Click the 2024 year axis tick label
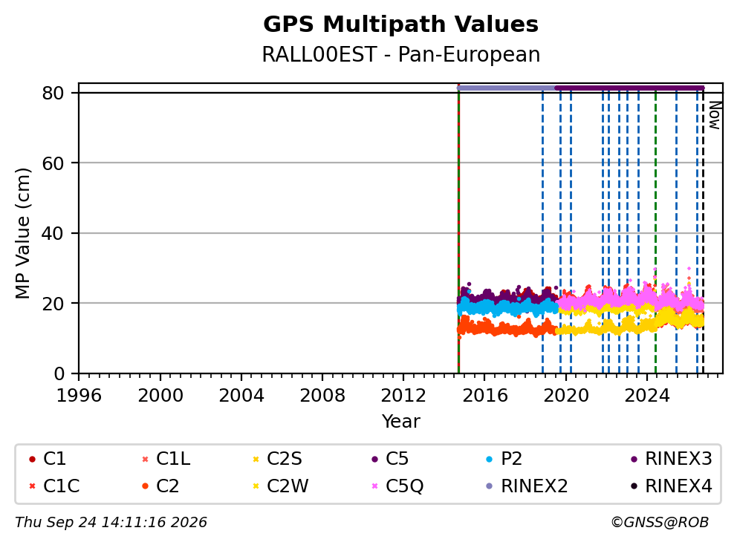 [x=647, y=396]
